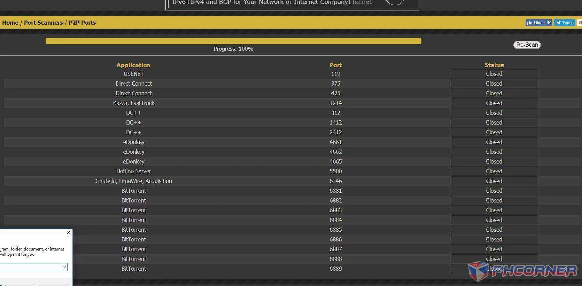
Task: Click port number 4662
Action: (336, 152)
